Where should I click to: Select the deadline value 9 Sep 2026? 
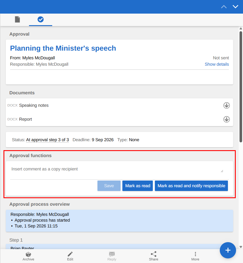click(x=103, y=140)
